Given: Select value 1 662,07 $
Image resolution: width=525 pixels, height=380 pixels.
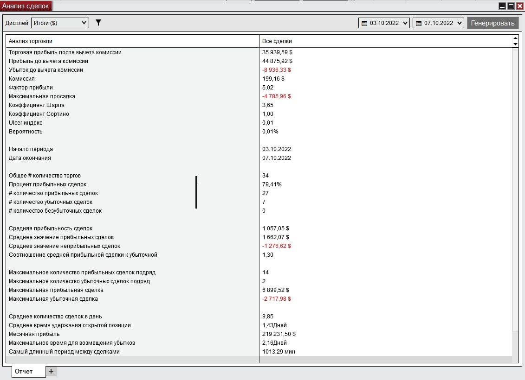Looking at the screenshot, I should [x=276, y=237].
